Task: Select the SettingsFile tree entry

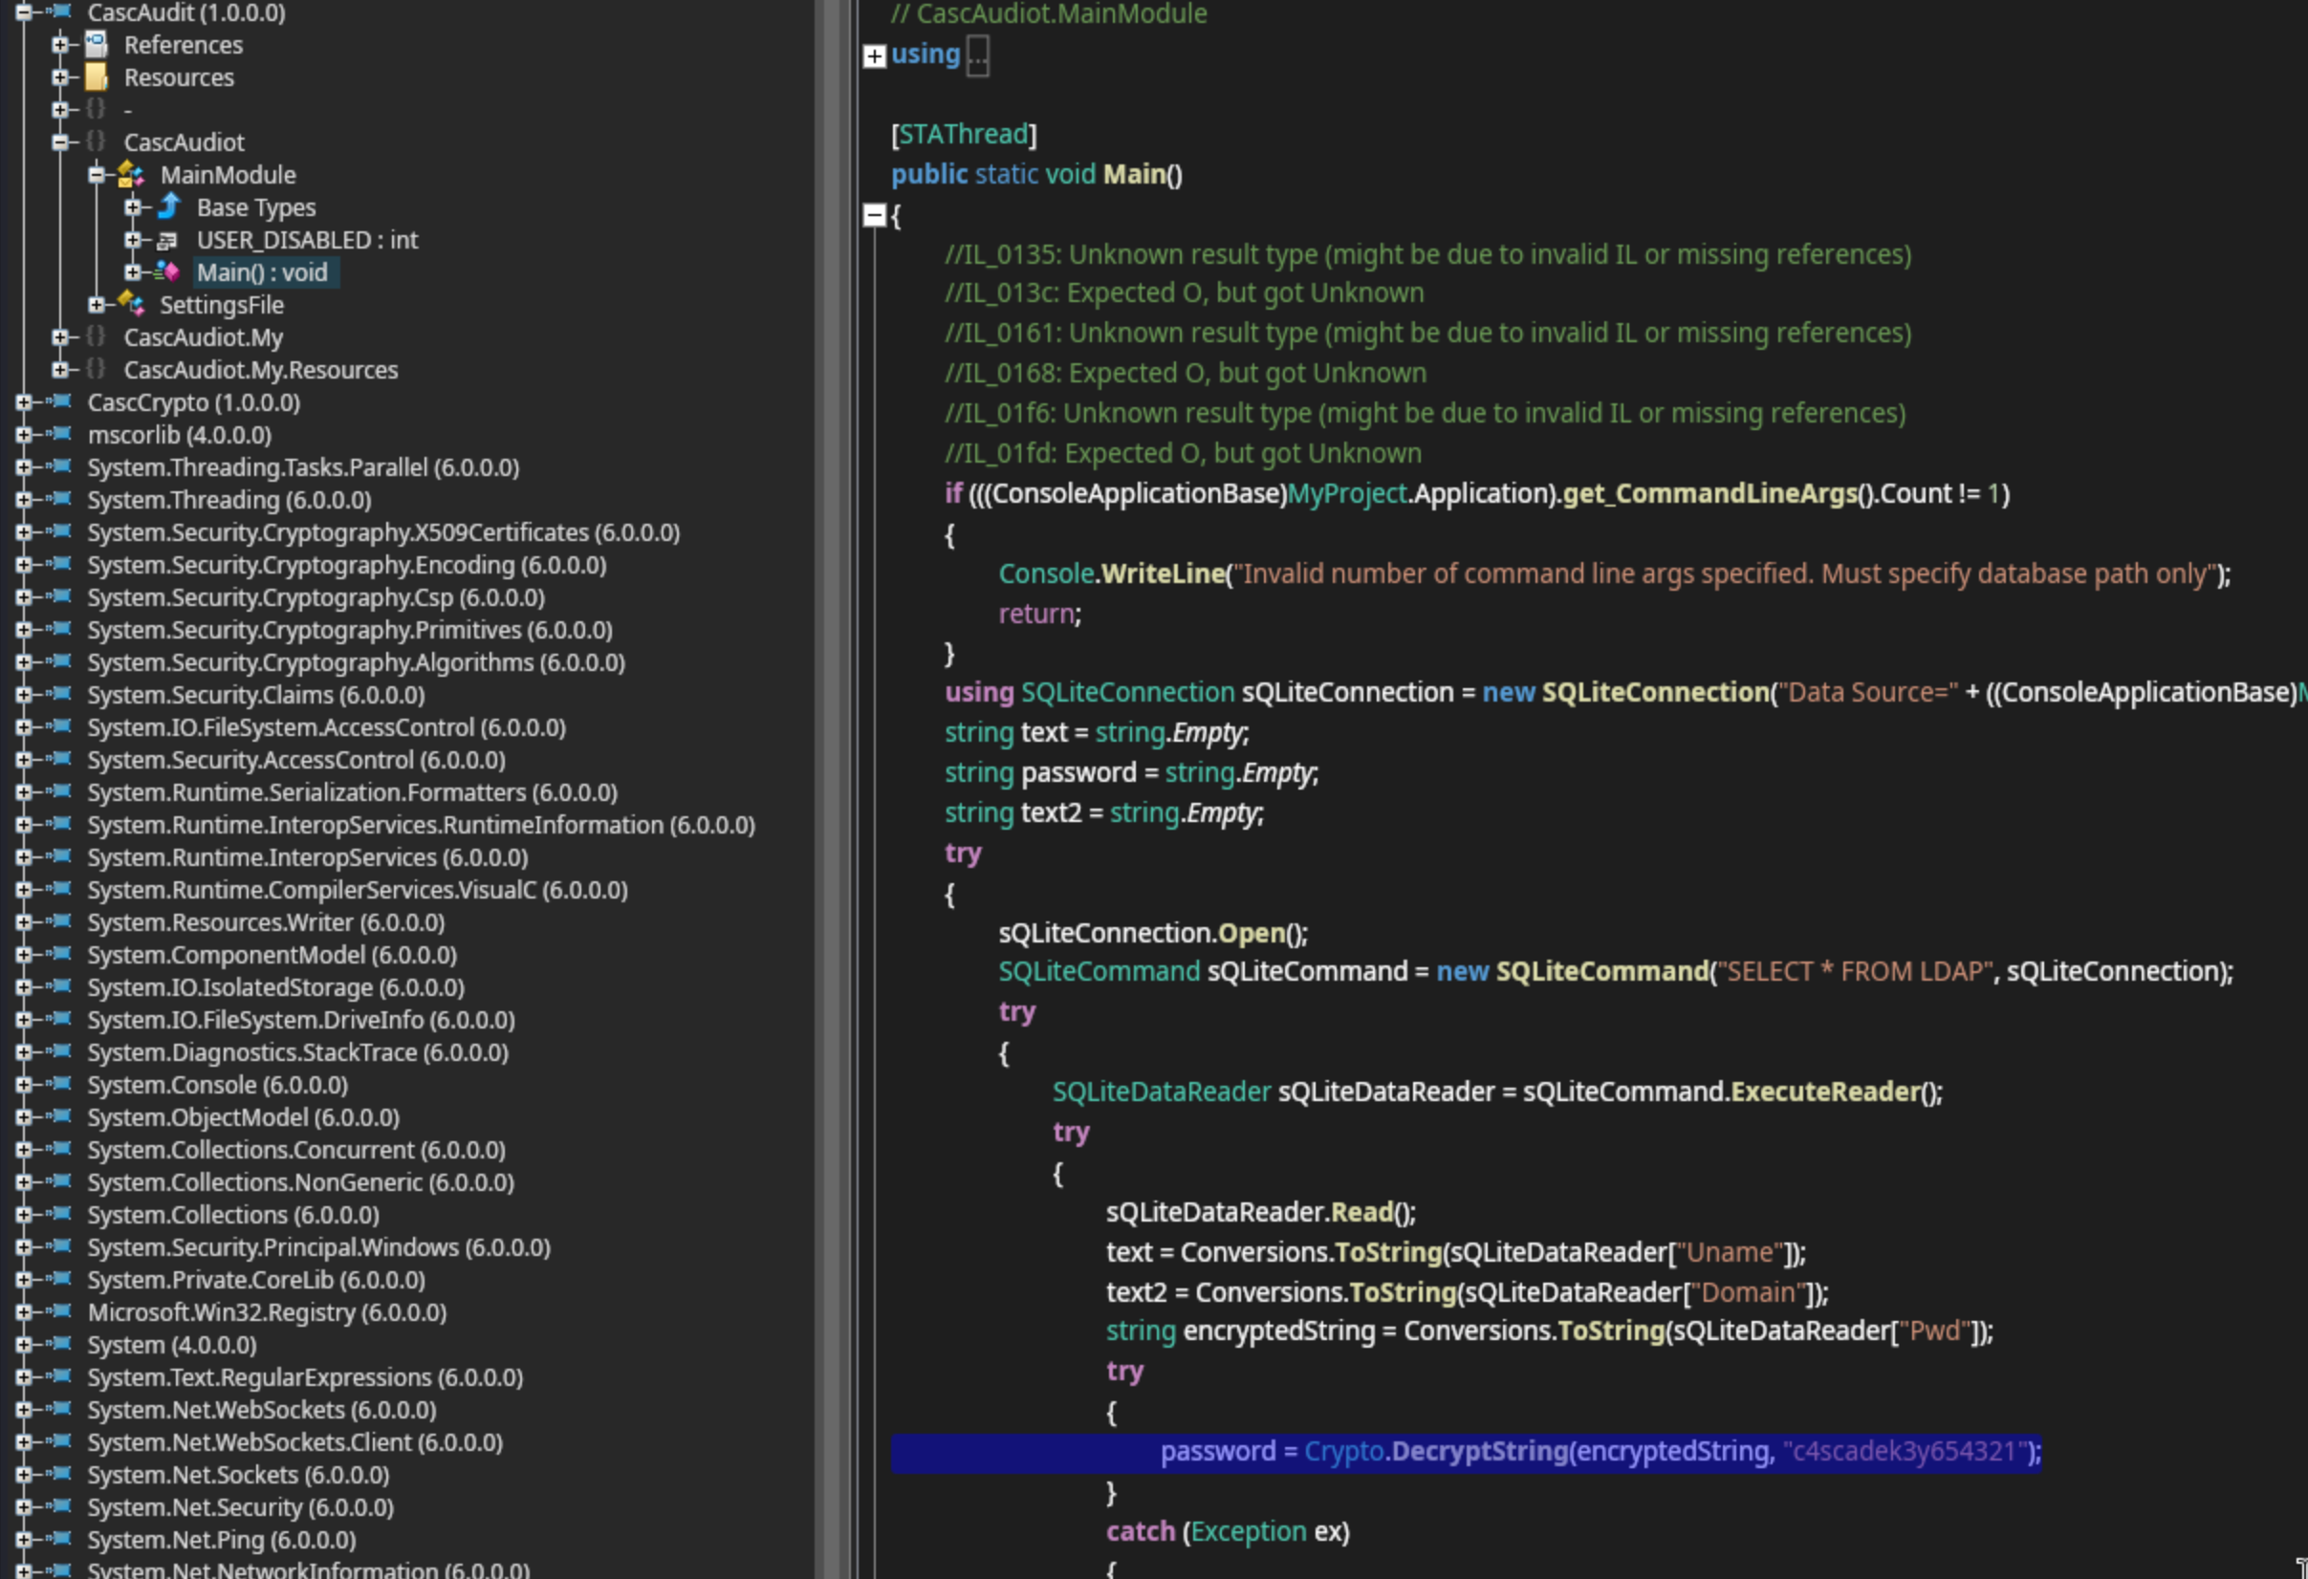Action: click(x=222, y=305)
